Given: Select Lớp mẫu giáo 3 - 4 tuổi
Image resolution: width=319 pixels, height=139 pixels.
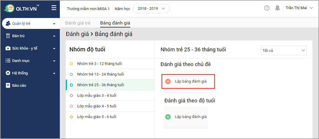Looking at the screenshot, I should point(97,96).
